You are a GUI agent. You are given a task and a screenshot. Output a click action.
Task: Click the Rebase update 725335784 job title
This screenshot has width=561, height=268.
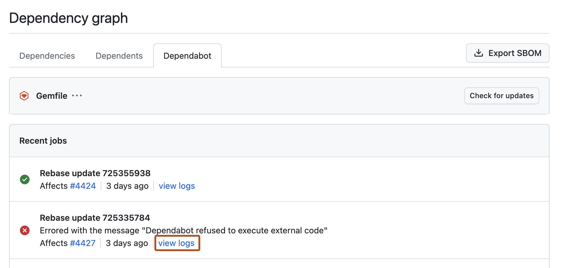point(95,218)
